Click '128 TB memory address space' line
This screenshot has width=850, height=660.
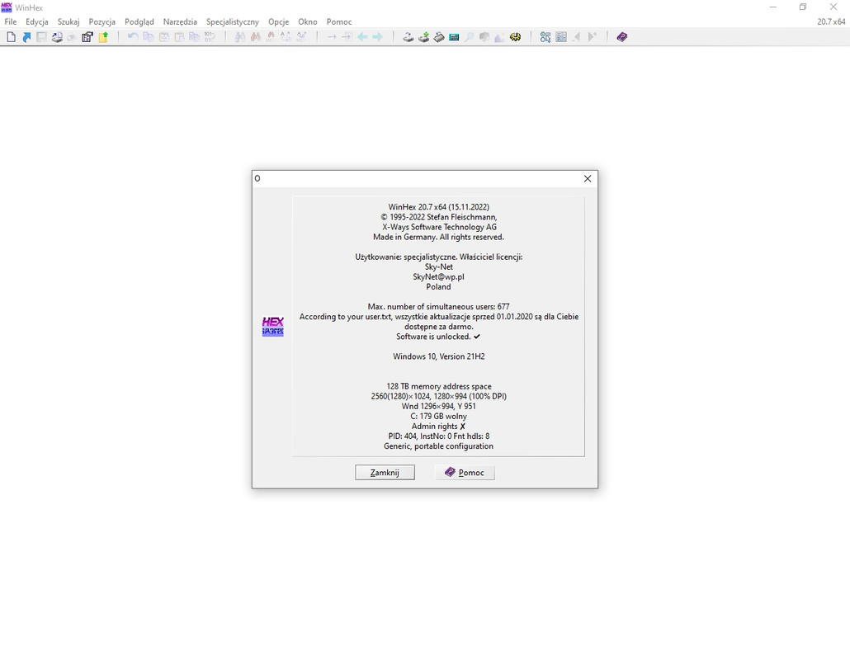click(x=438, y=386)
